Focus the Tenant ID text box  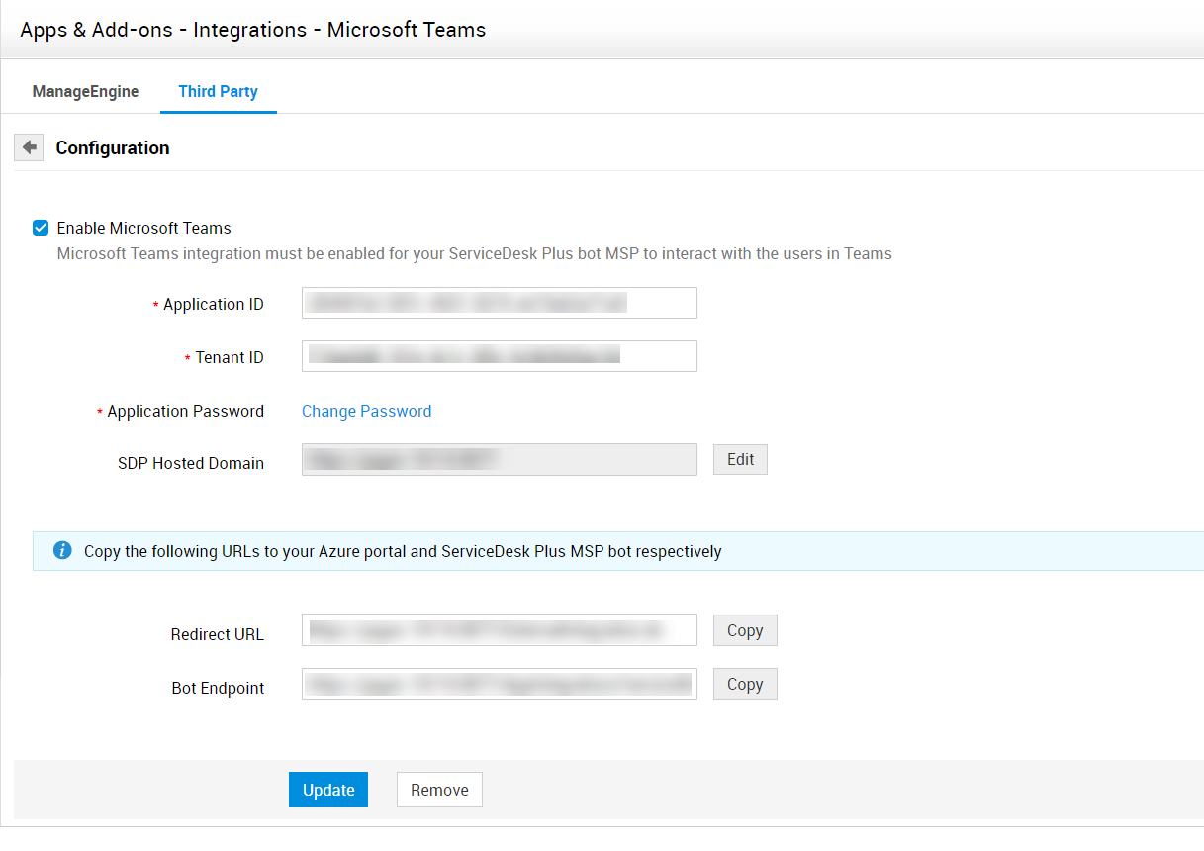click(499, 356)
